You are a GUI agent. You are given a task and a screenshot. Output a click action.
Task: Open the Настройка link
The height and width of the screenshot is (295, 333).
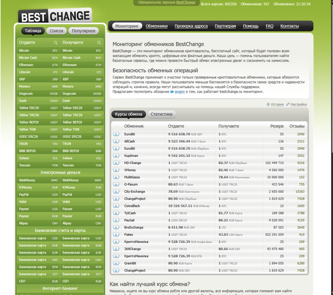(x=298, y=104)
